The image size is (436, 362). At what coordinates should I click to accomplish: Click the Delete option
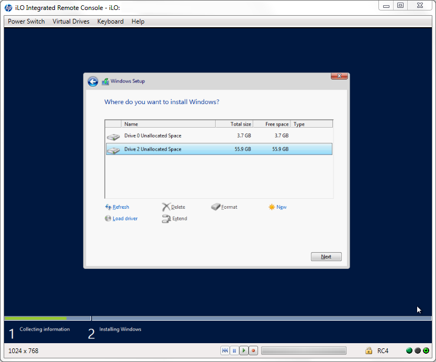click(x=178, y=207)
